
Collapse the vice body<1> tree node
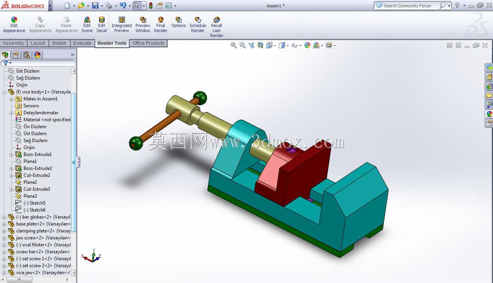4,92
